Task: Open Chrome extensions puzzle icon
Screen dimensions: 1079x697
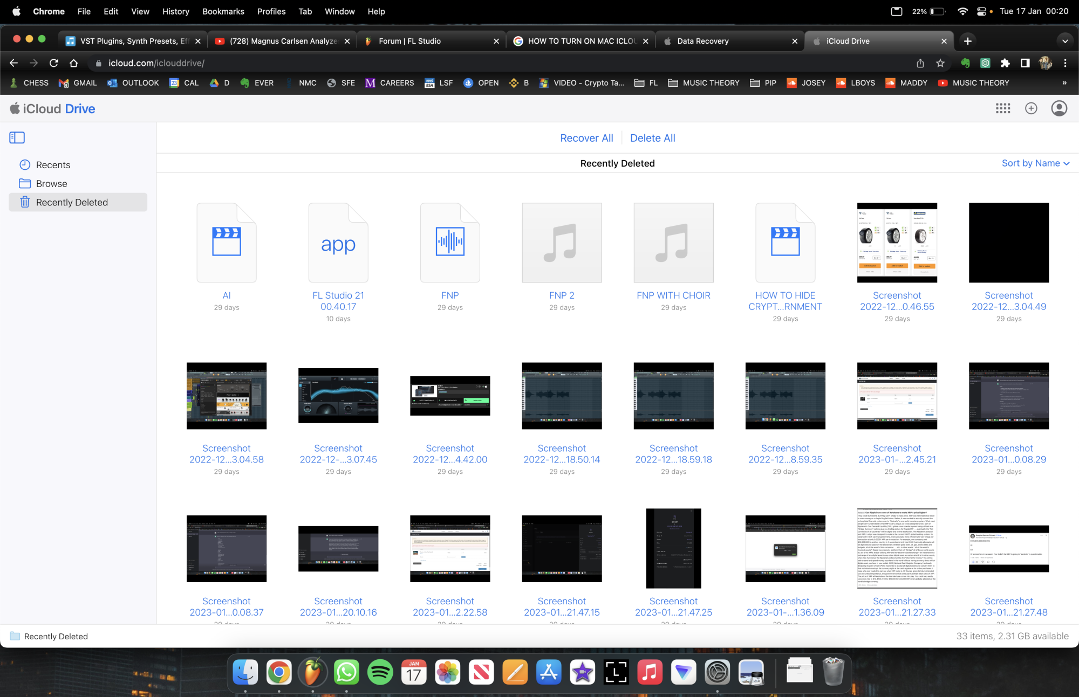Action: click(x=1005, y=63)
